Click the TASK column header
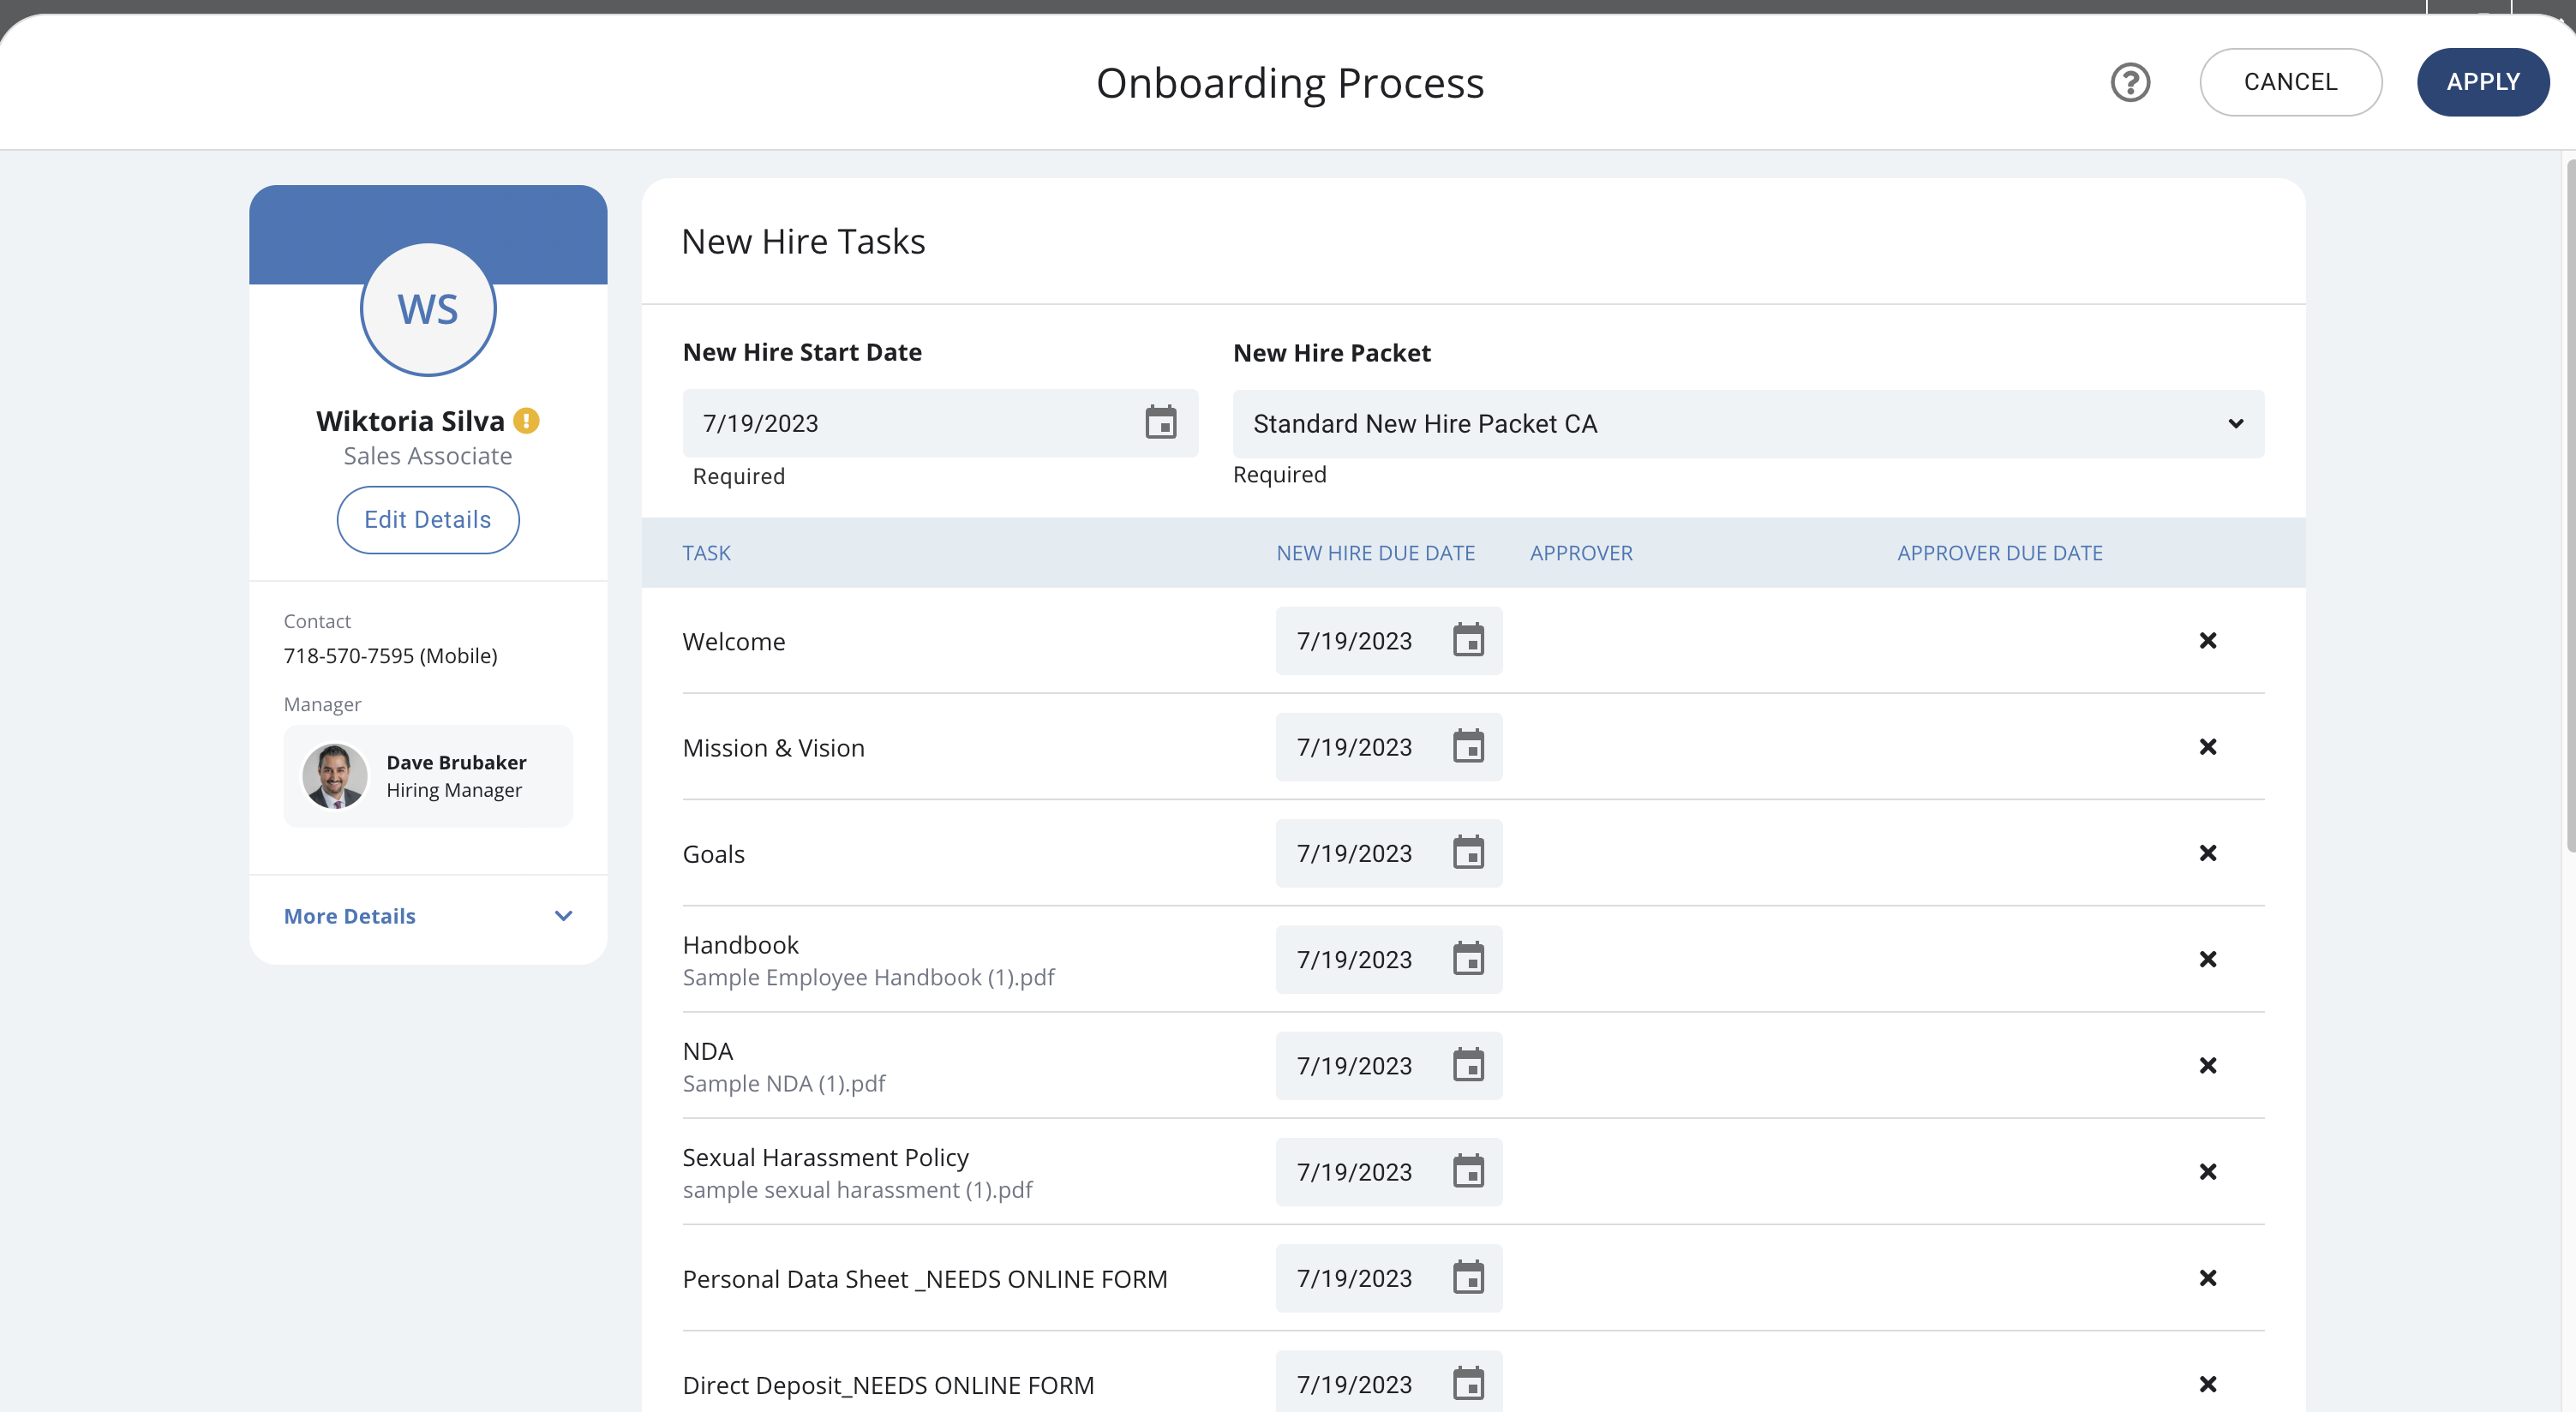 [x=706, y=553]
